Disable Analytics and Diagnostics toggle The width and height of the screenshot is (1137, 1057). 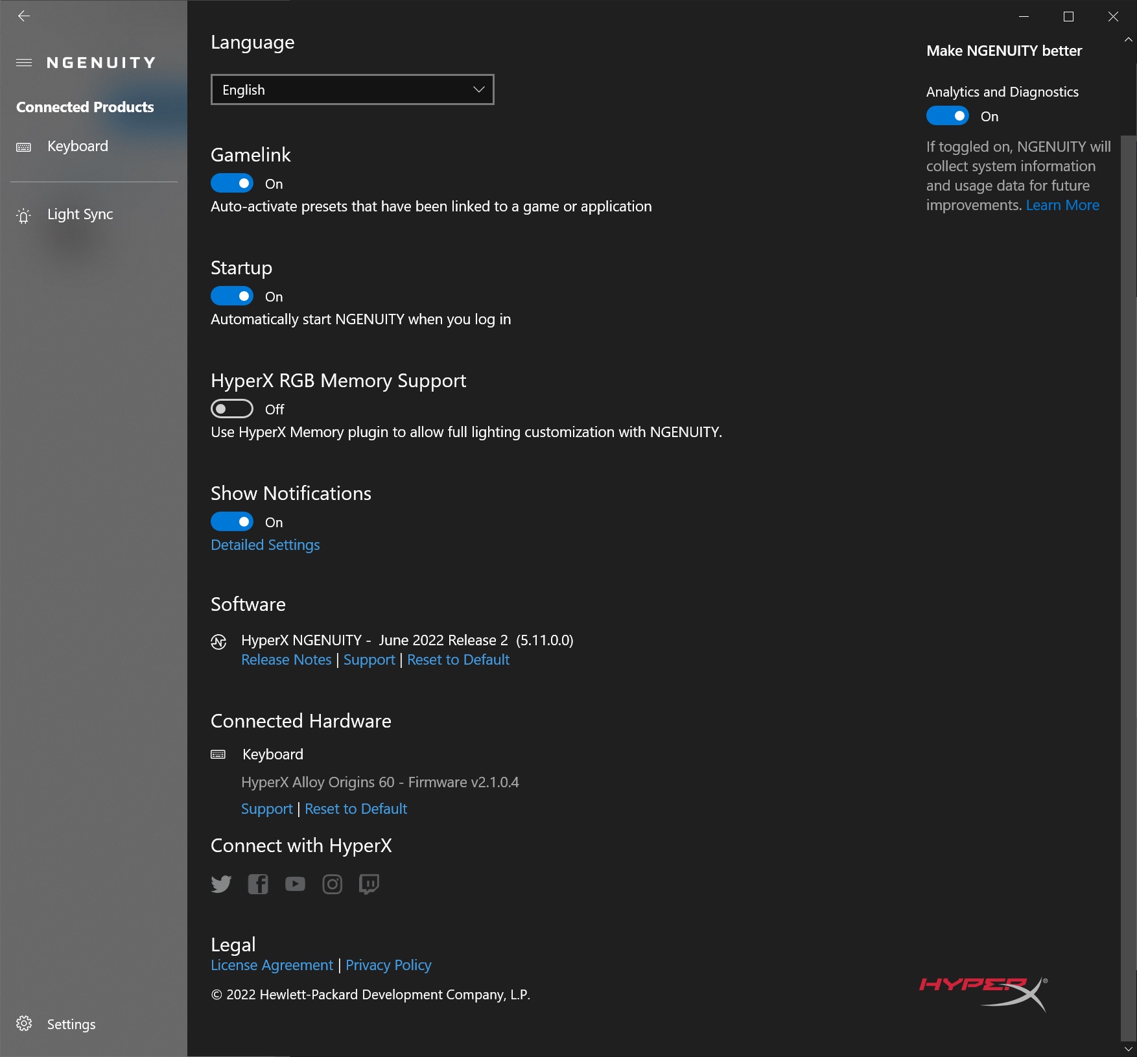click(948, 116)
